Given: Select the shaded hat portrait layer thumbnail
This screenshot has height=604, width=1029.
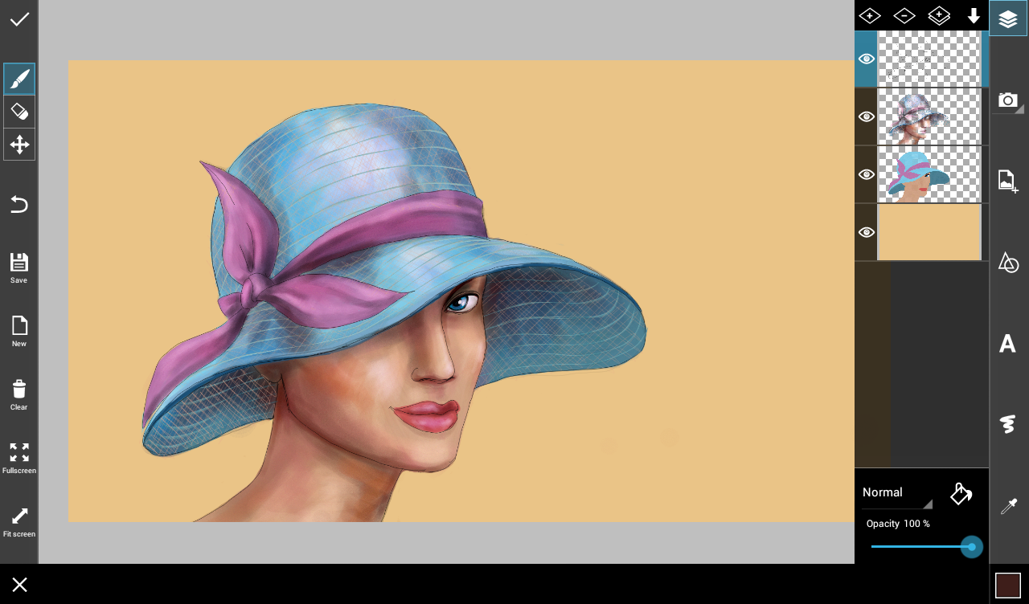Looking at the screenshot, I should pyautogui.click(x=929, y=116).
